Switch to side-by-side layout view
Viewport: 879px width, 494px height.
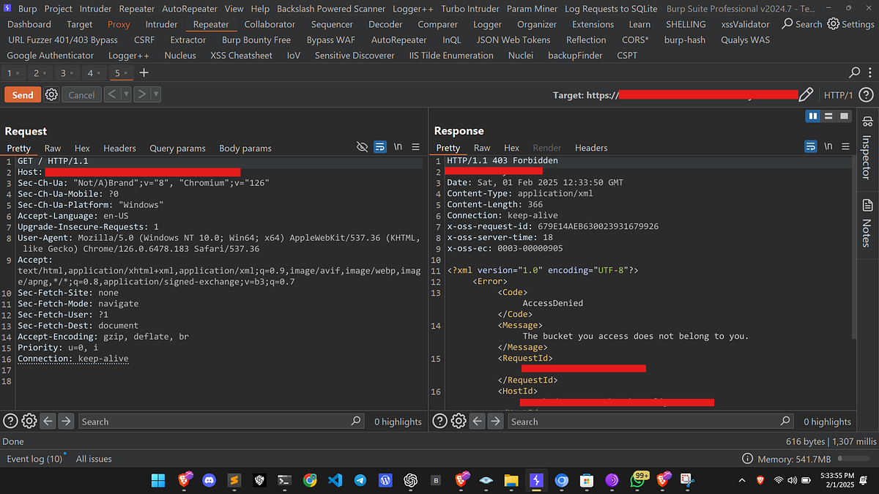click(812, 116)
